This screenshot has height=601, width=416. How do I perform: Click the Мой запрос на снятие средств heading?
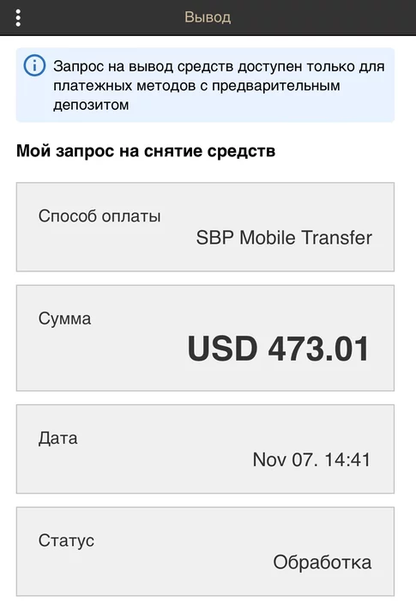point(146,150)
